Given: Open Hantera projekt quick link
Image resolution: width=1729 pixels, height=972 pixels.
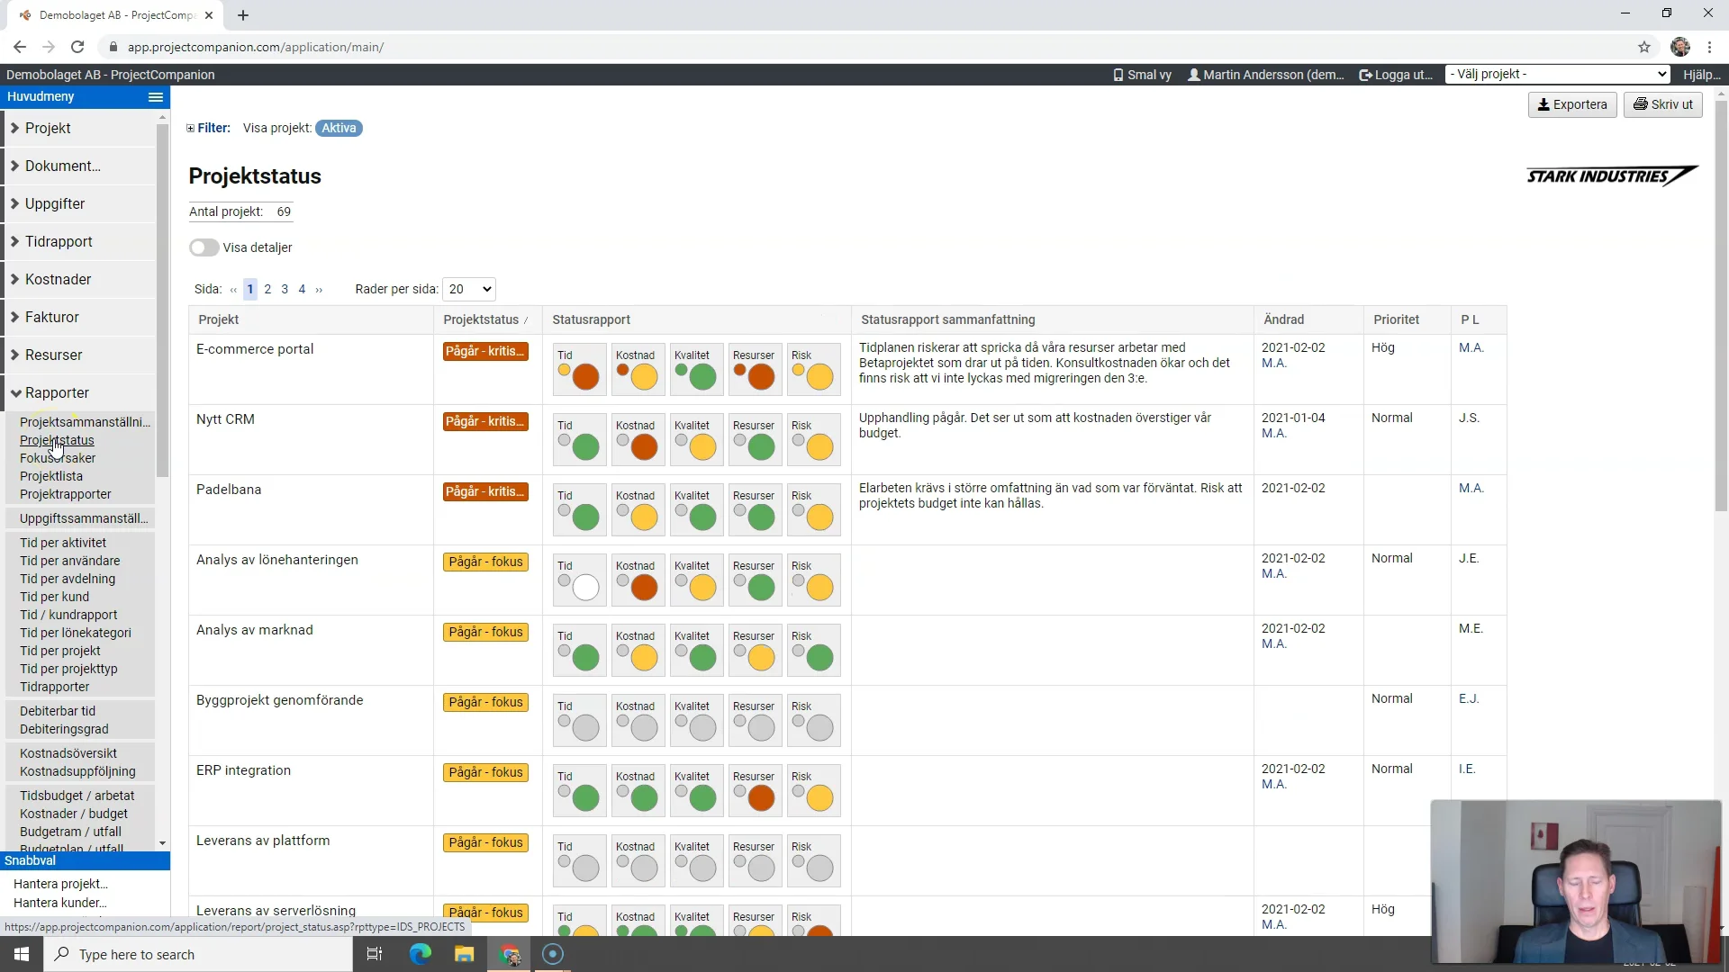Looking at the screenshot, I should (60, 884).
